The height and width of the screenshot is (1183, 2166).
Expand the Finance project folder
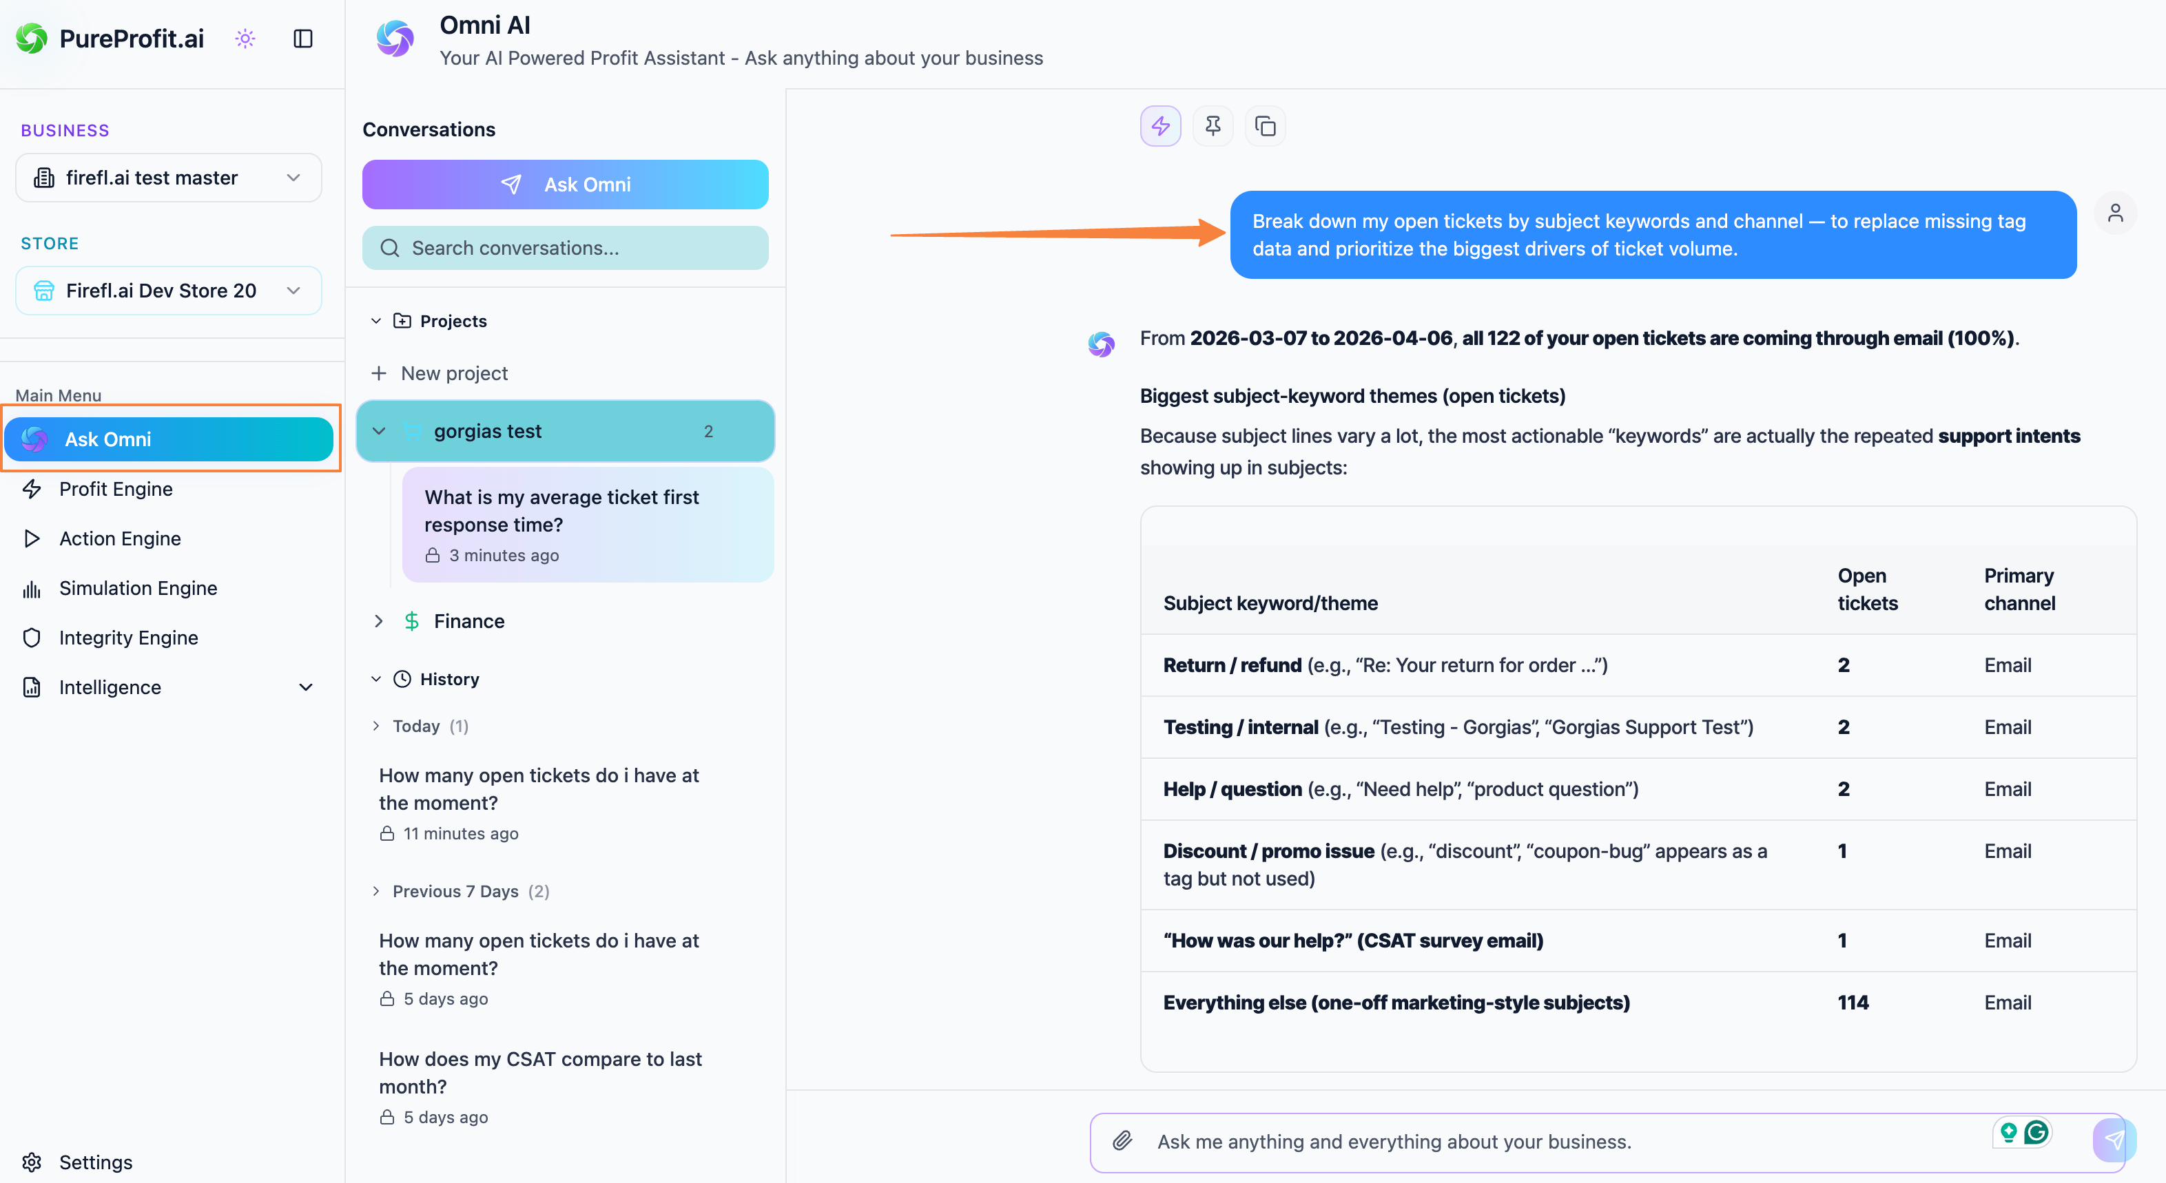[378, 621]
